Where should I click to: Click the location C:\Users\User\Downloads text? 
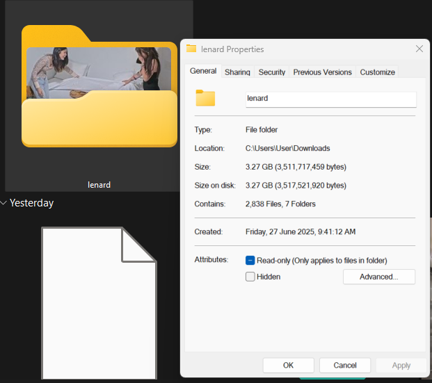click(287, 149)
